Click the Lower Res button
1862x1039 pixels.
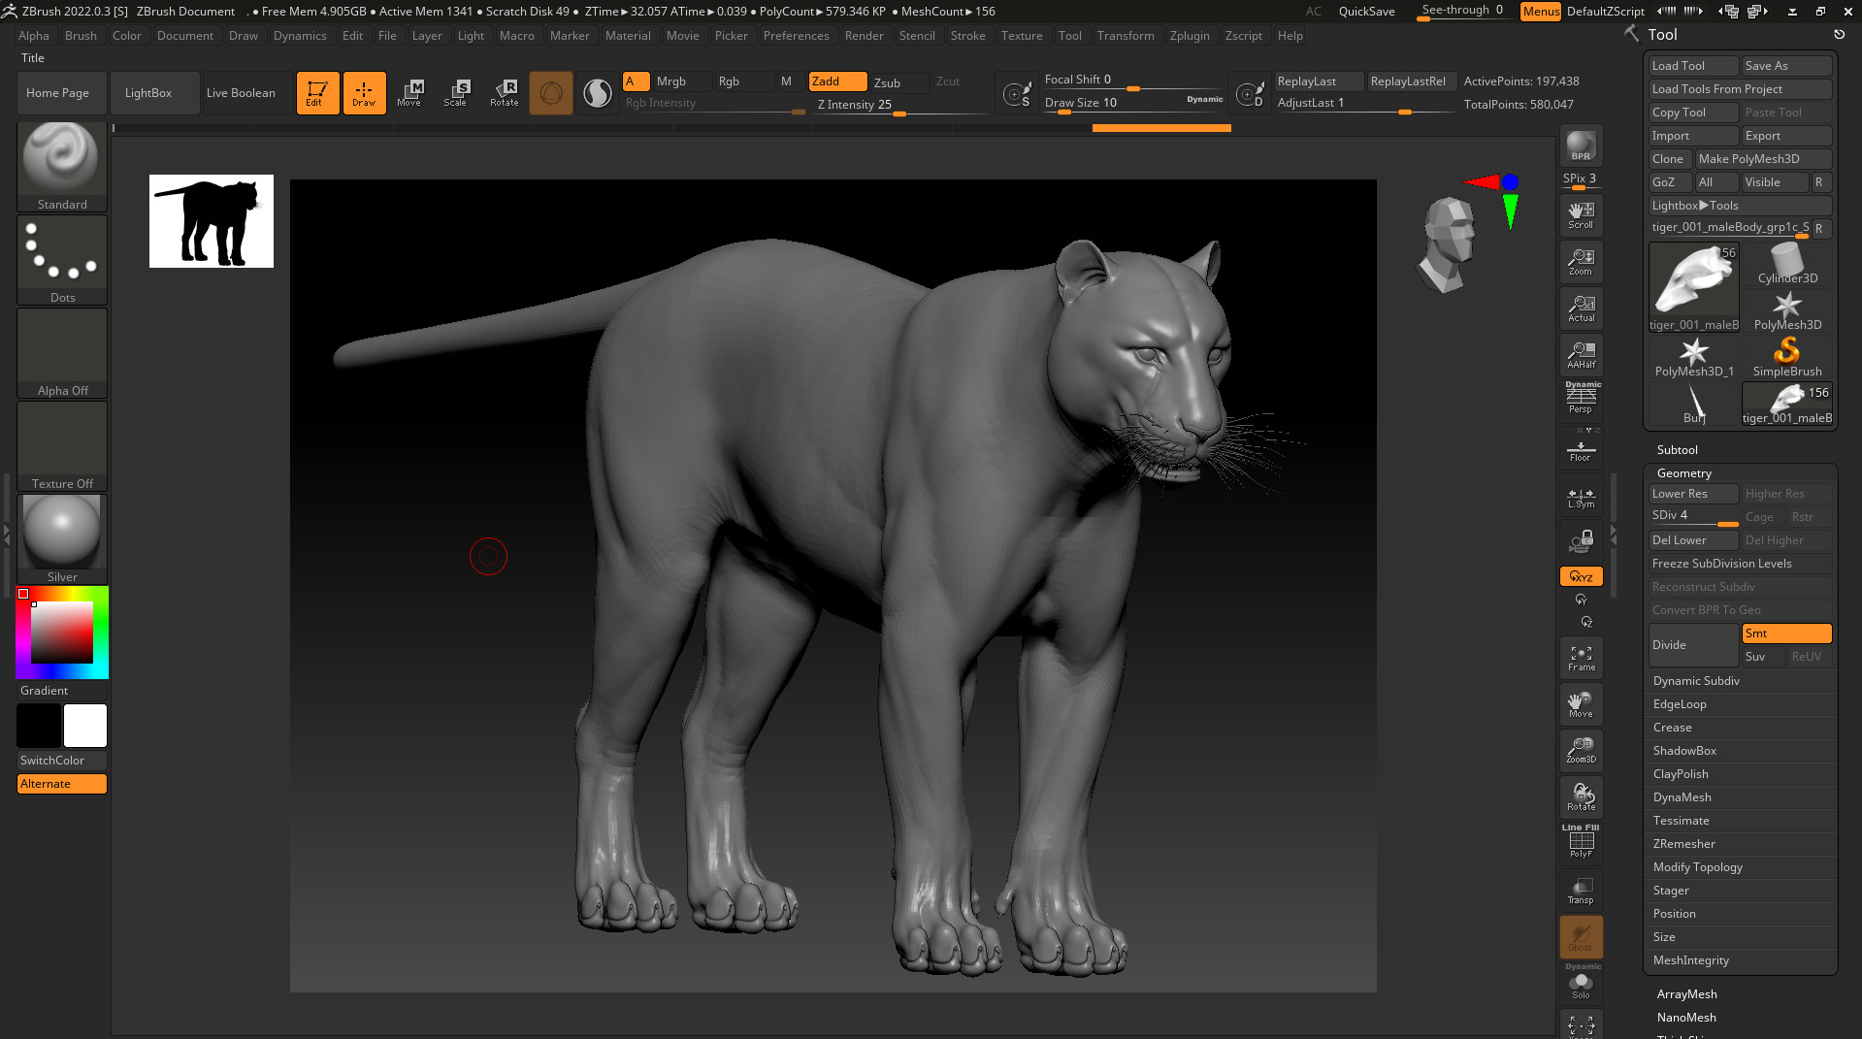(1693, 494)
